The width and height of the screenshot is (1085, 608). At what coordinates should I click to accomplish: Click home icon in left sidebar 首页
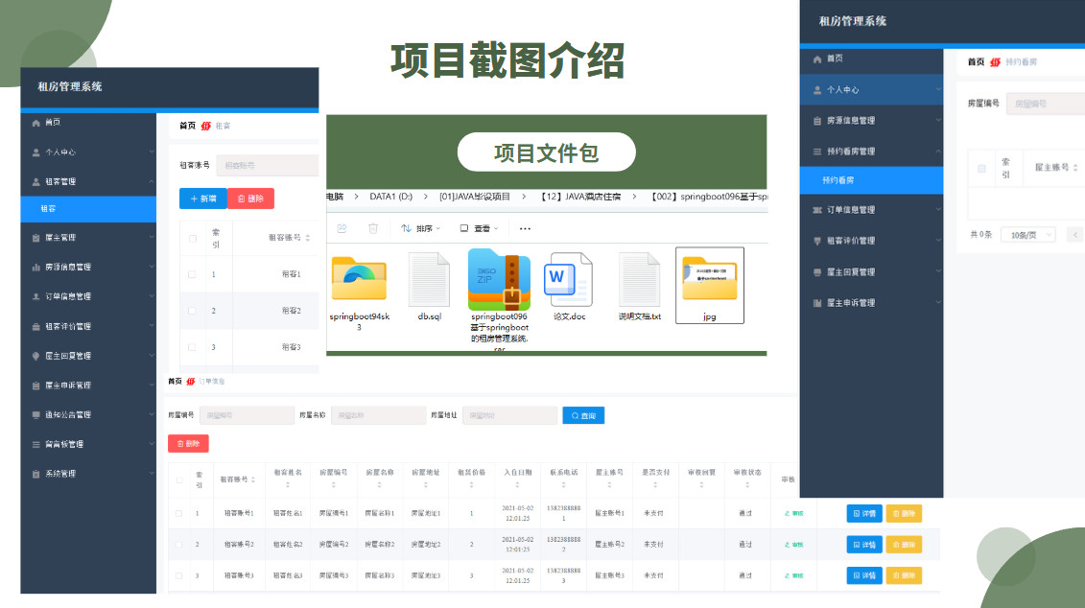tap(36, 123)
